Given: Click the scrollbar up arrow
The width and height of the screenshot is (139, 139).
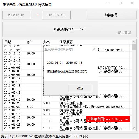Looking at the screenshot, I should coord(134,42).
